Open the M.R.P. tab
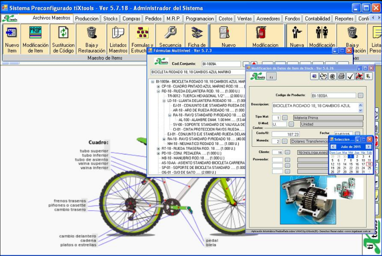Screen dimensions: 382x256 point(173,19)
